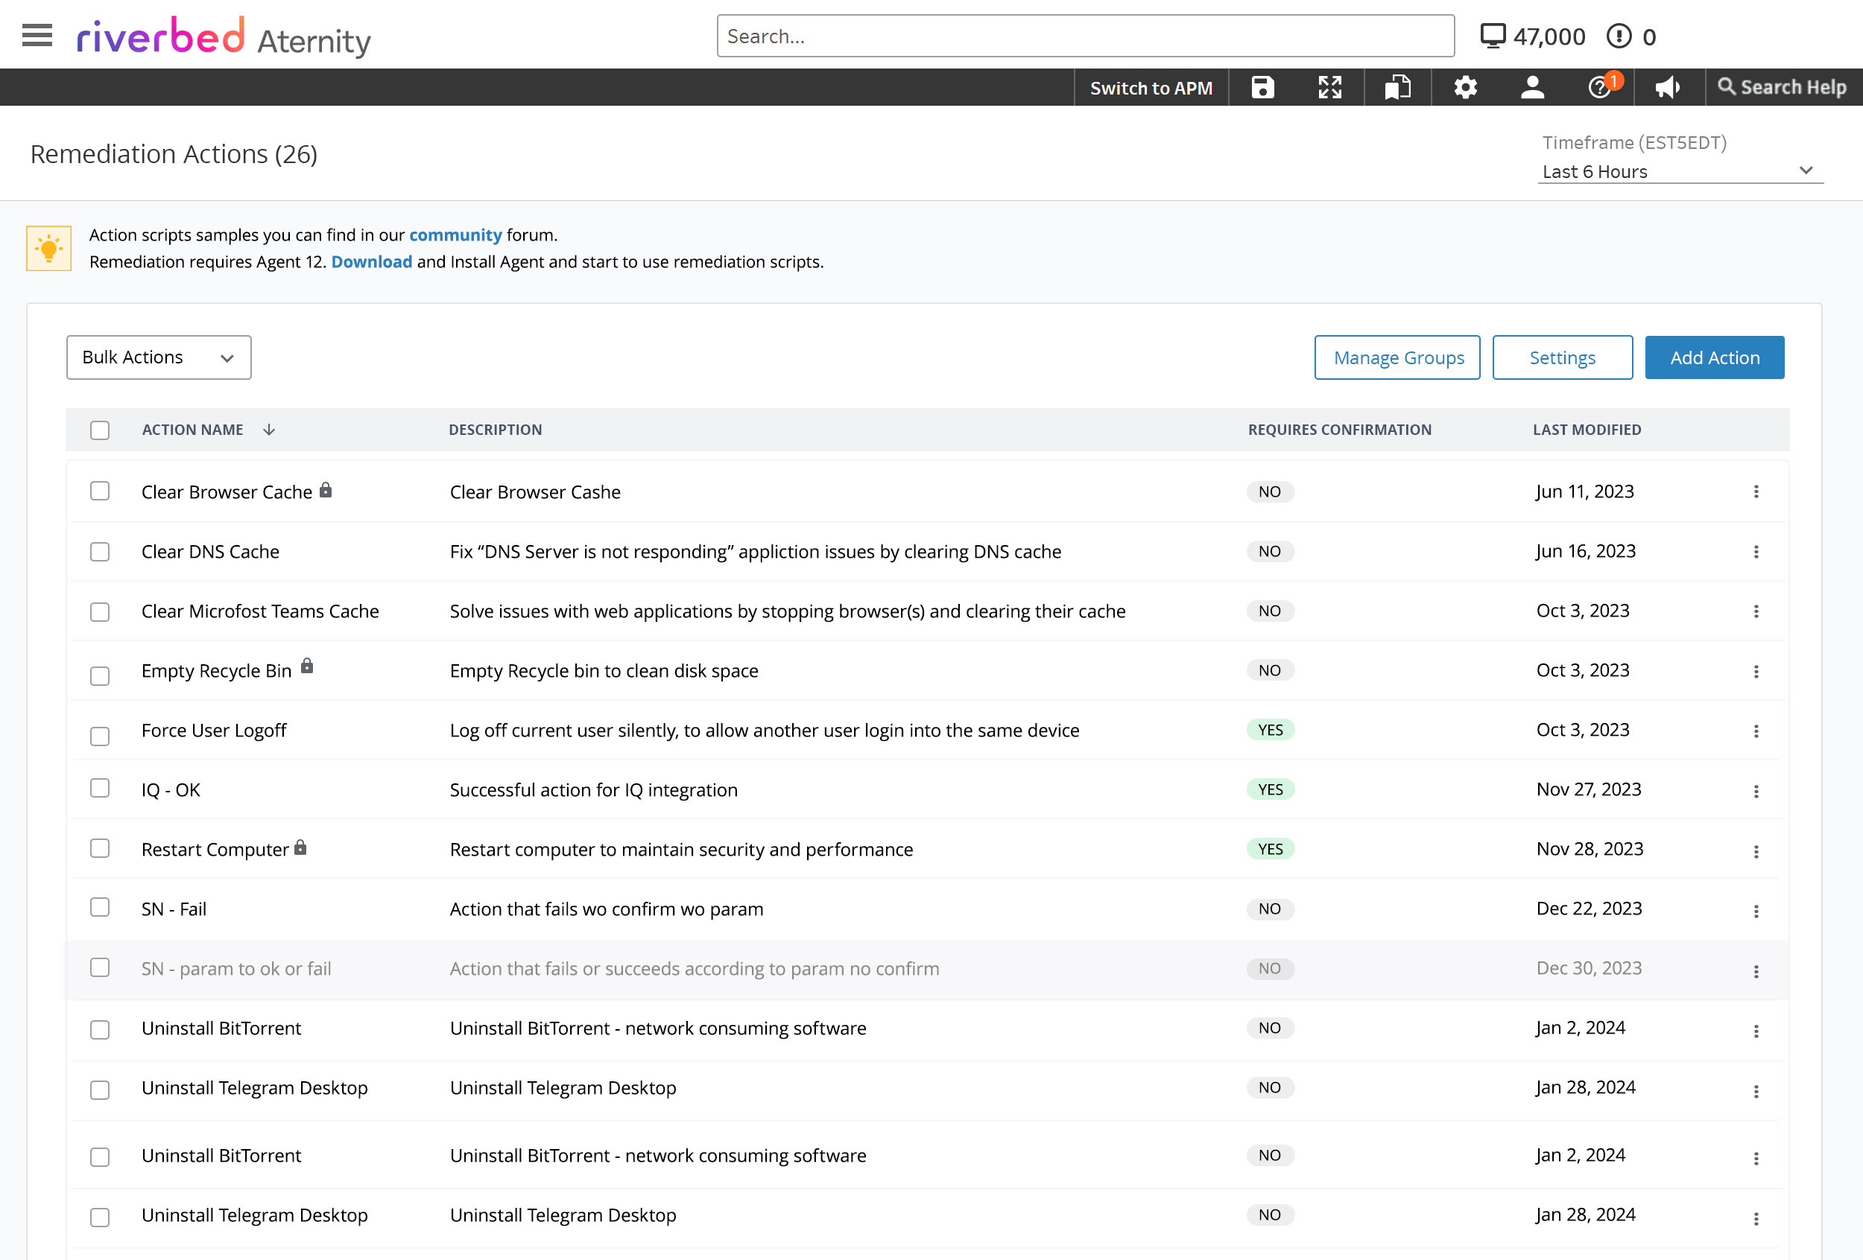Image resolution: width=1863 pixels, height=1260 pixels.
Task: Click the save icon in toolbar
Action: 1262,87
